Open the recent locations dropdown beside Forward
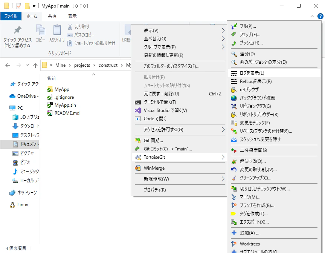The height and width of the screenshot is (253, 325). [x=27, y=65]
